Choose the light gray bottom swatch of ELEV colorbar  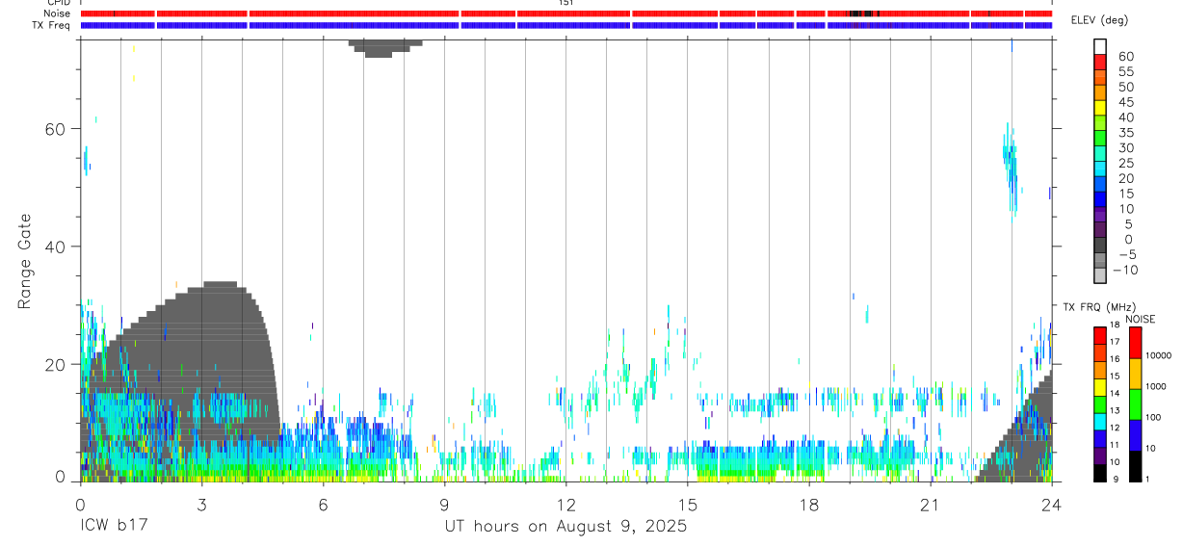(x=1100, y=274)
